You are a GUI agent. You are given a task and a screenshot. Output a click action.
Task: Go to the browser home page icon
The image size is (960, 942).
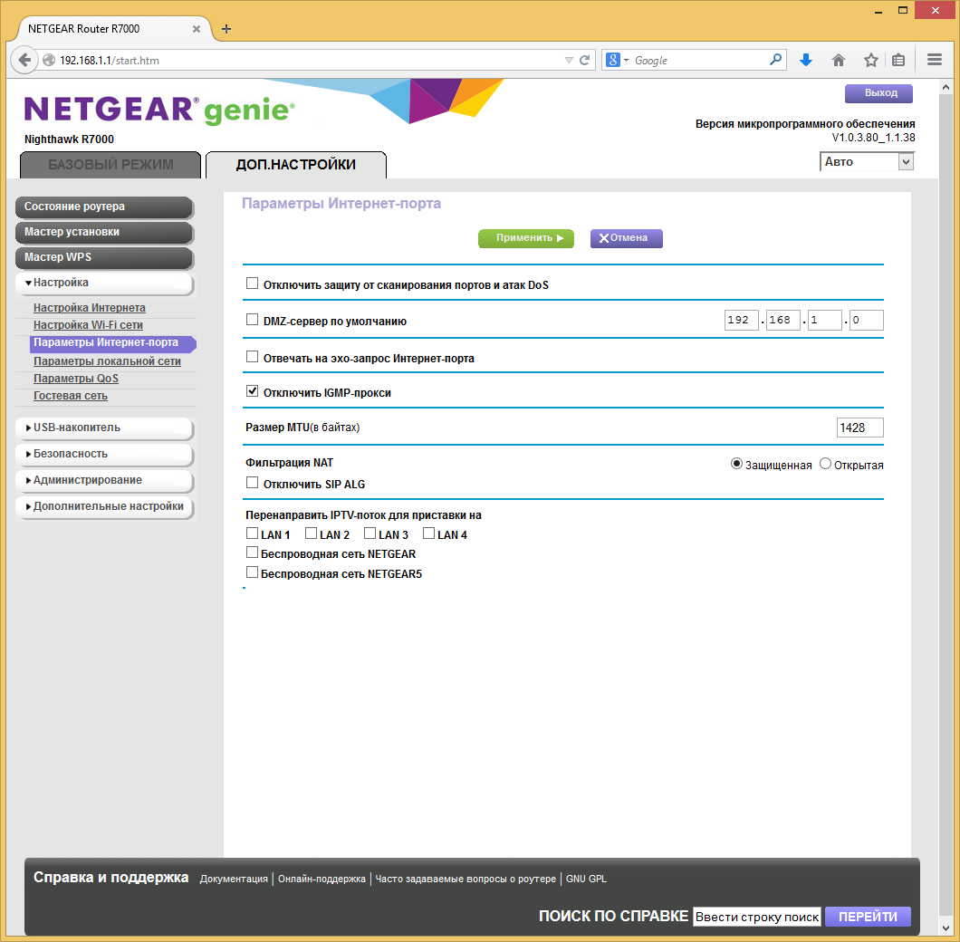click(x=838, y=60)
